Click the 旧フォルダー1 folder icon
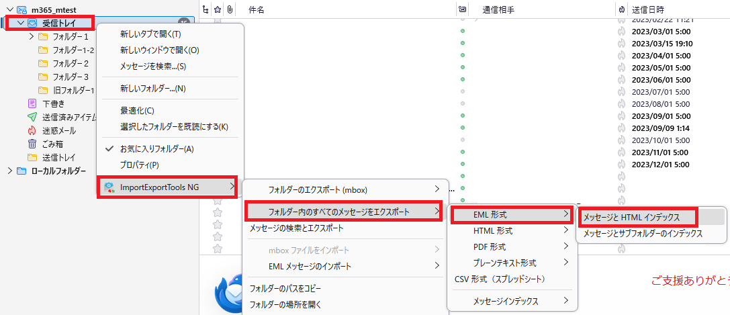730x315 pixels. click(x=43, y=90)
